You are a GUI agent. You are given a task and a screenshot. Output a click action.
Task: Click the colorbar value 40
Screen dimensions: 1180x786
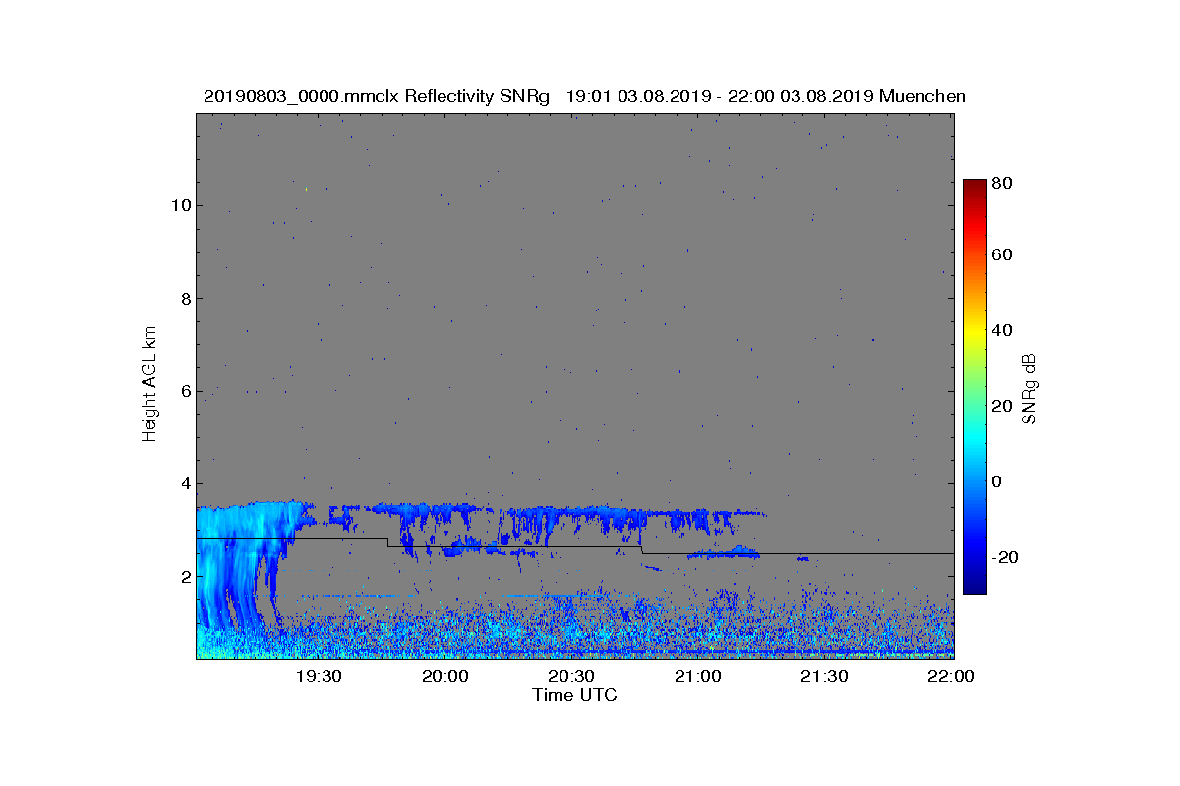(x=1003, y=330)
